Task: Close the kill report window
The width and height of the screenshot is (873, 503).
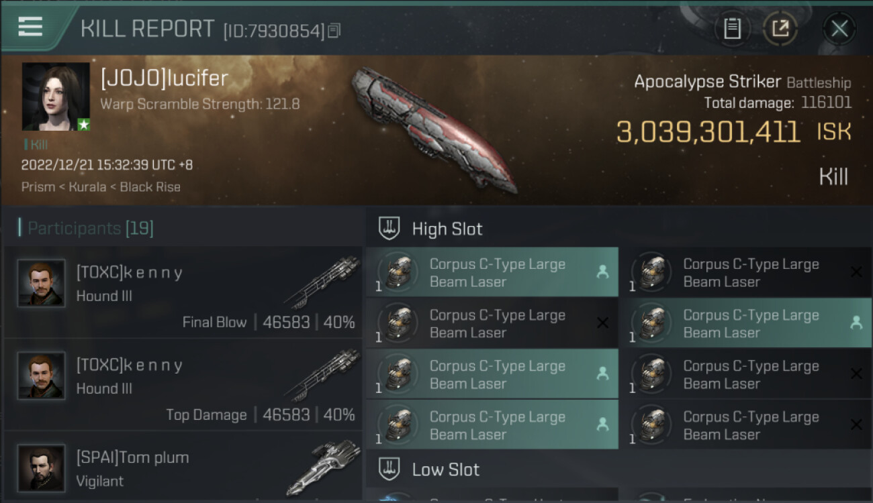Action: [x=839, y=29]
